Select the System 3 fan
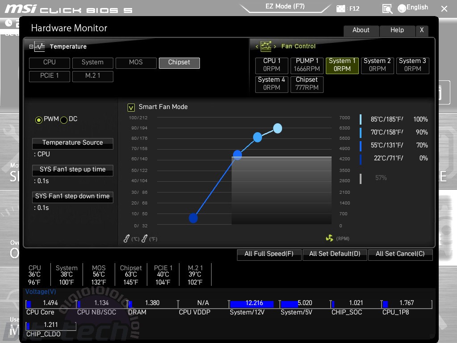 [x=413, y=65]
